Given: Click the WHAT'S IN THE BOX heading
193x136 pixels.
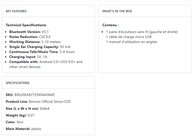Looking at the screenshot, I should pyautogui.click(x=117, y=11).
